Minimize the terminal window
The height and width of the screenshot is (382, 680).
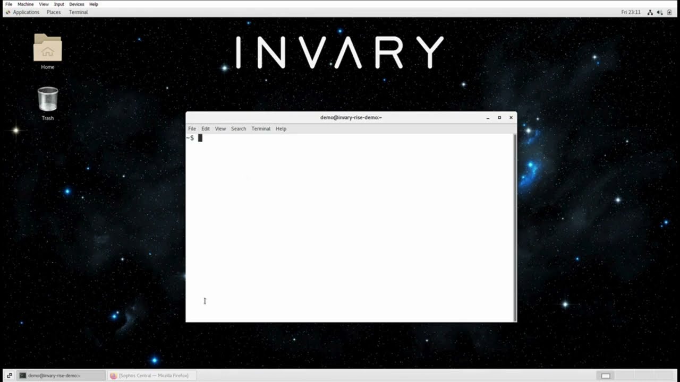click(488, 118)
